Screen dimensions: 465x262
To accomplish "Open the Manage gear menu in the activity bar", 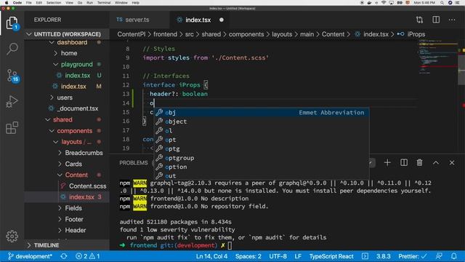I will click(12, 236).
